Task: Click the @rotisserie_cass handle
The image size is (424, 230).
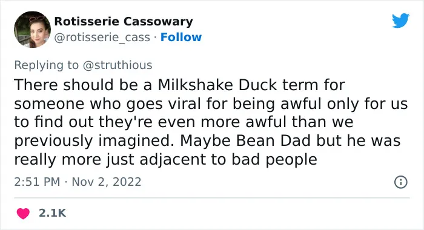Action: [102, 38]
